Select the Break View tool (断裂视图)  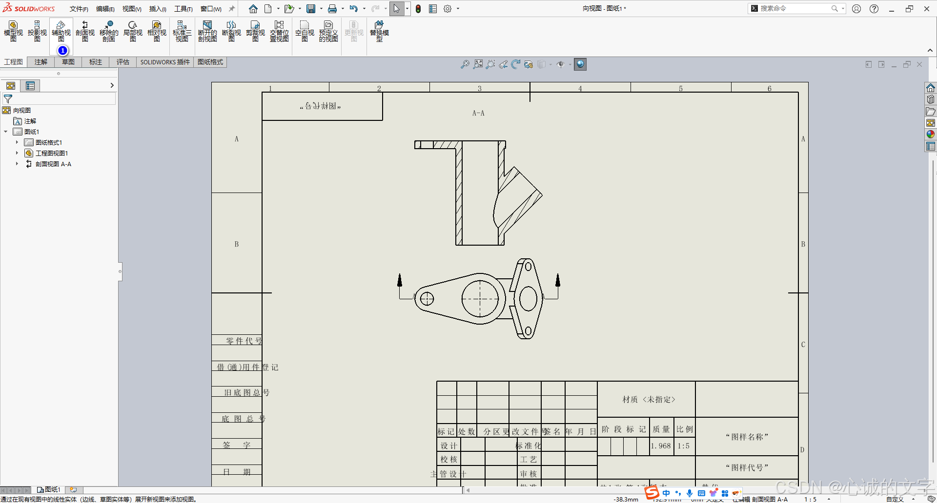231,31
